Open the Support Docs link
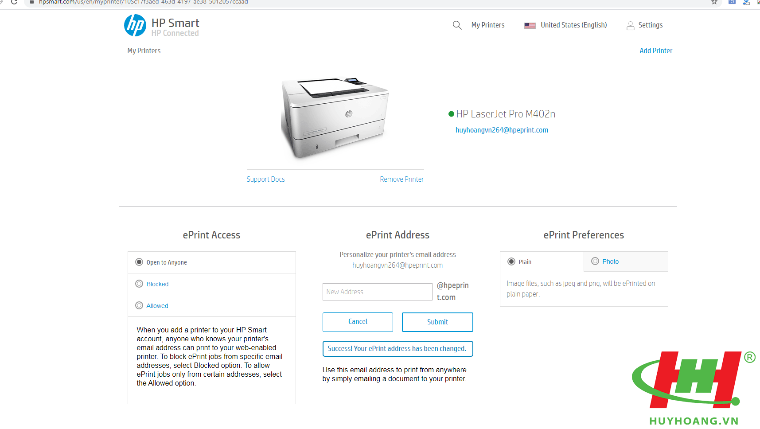 (x=265, y=179)
